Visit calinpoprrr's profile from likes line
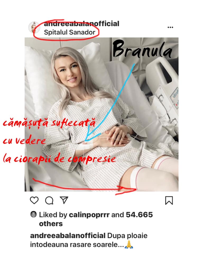The height and width of the screenshot is (254, 203). pyautogui.click(x=89, y=215)
